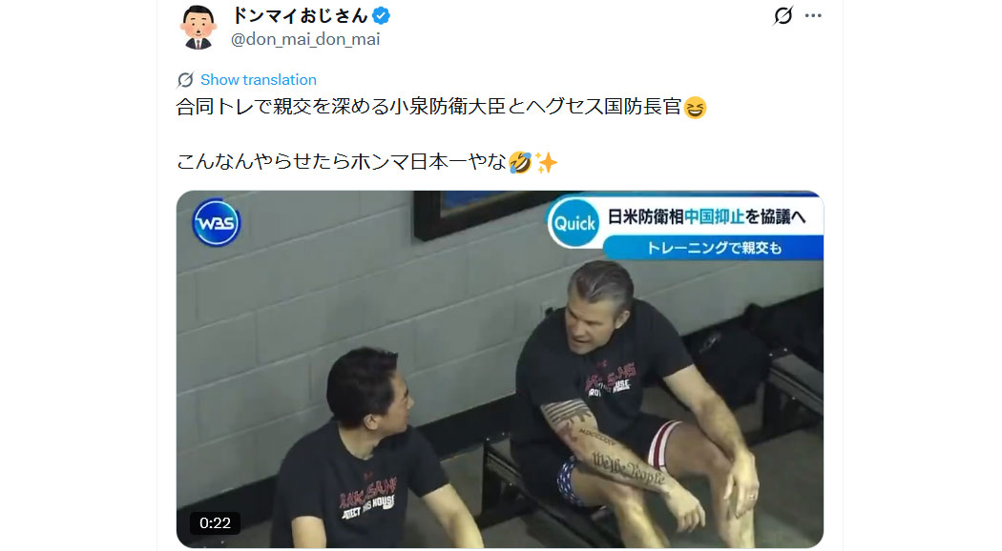
Task: Click the Quick badge in video overlay
Action: point(574,223)
